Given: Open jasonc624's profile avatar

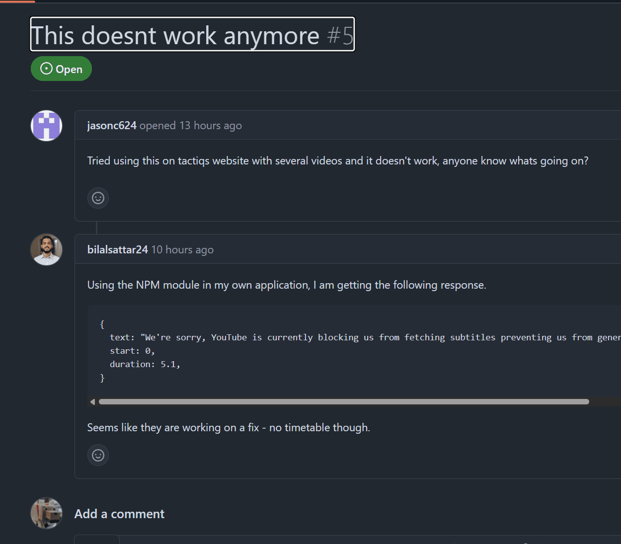Looking at the screenshot, I should coord(46,125).
